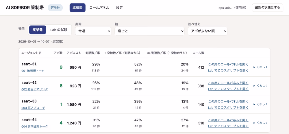This screenshot has width=289, height=134.
Task: Open この席のコールパネルを開く for seat-03
Action: pos(228,102)
